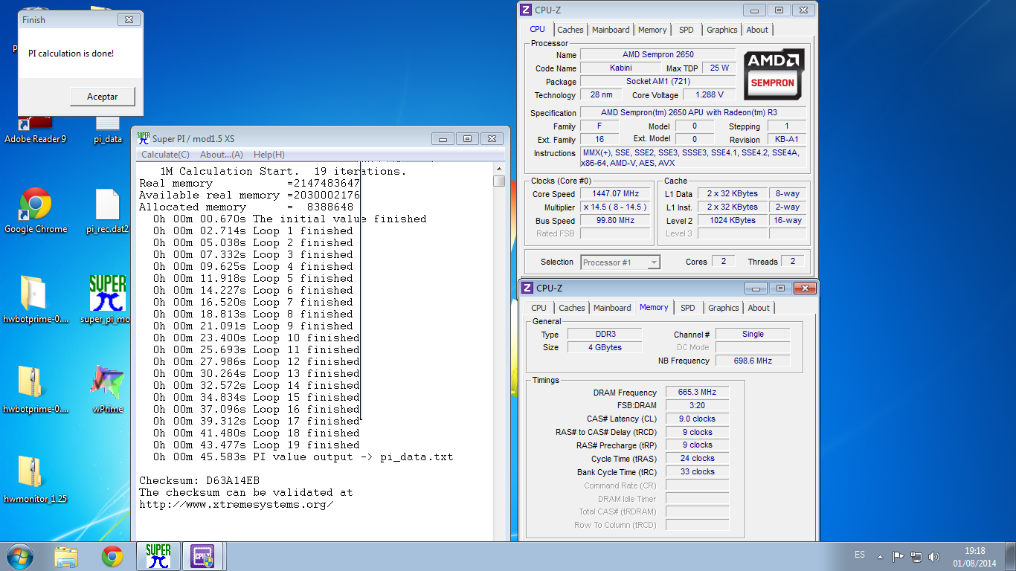Switch to SPD tab in upper CPU-Z
The image size is (1016, 571).
click(x=687, y=30)
